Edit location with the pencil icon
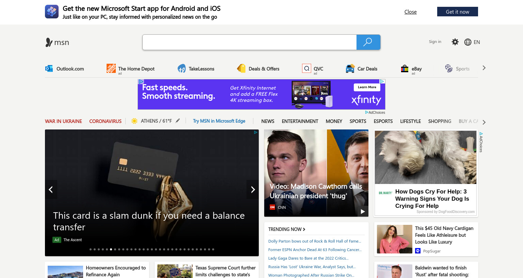The width and height of the screenshot is (523, 278). click(177, 121)
